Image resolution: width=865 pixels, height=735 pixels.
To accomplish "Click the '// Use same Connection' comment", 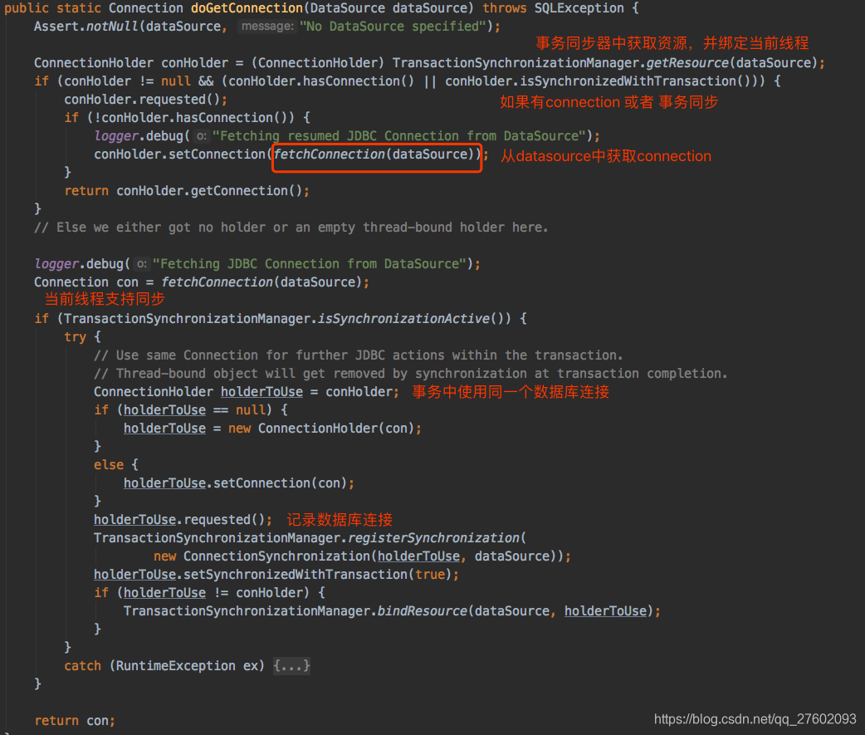I will click(x=359, y=355).
